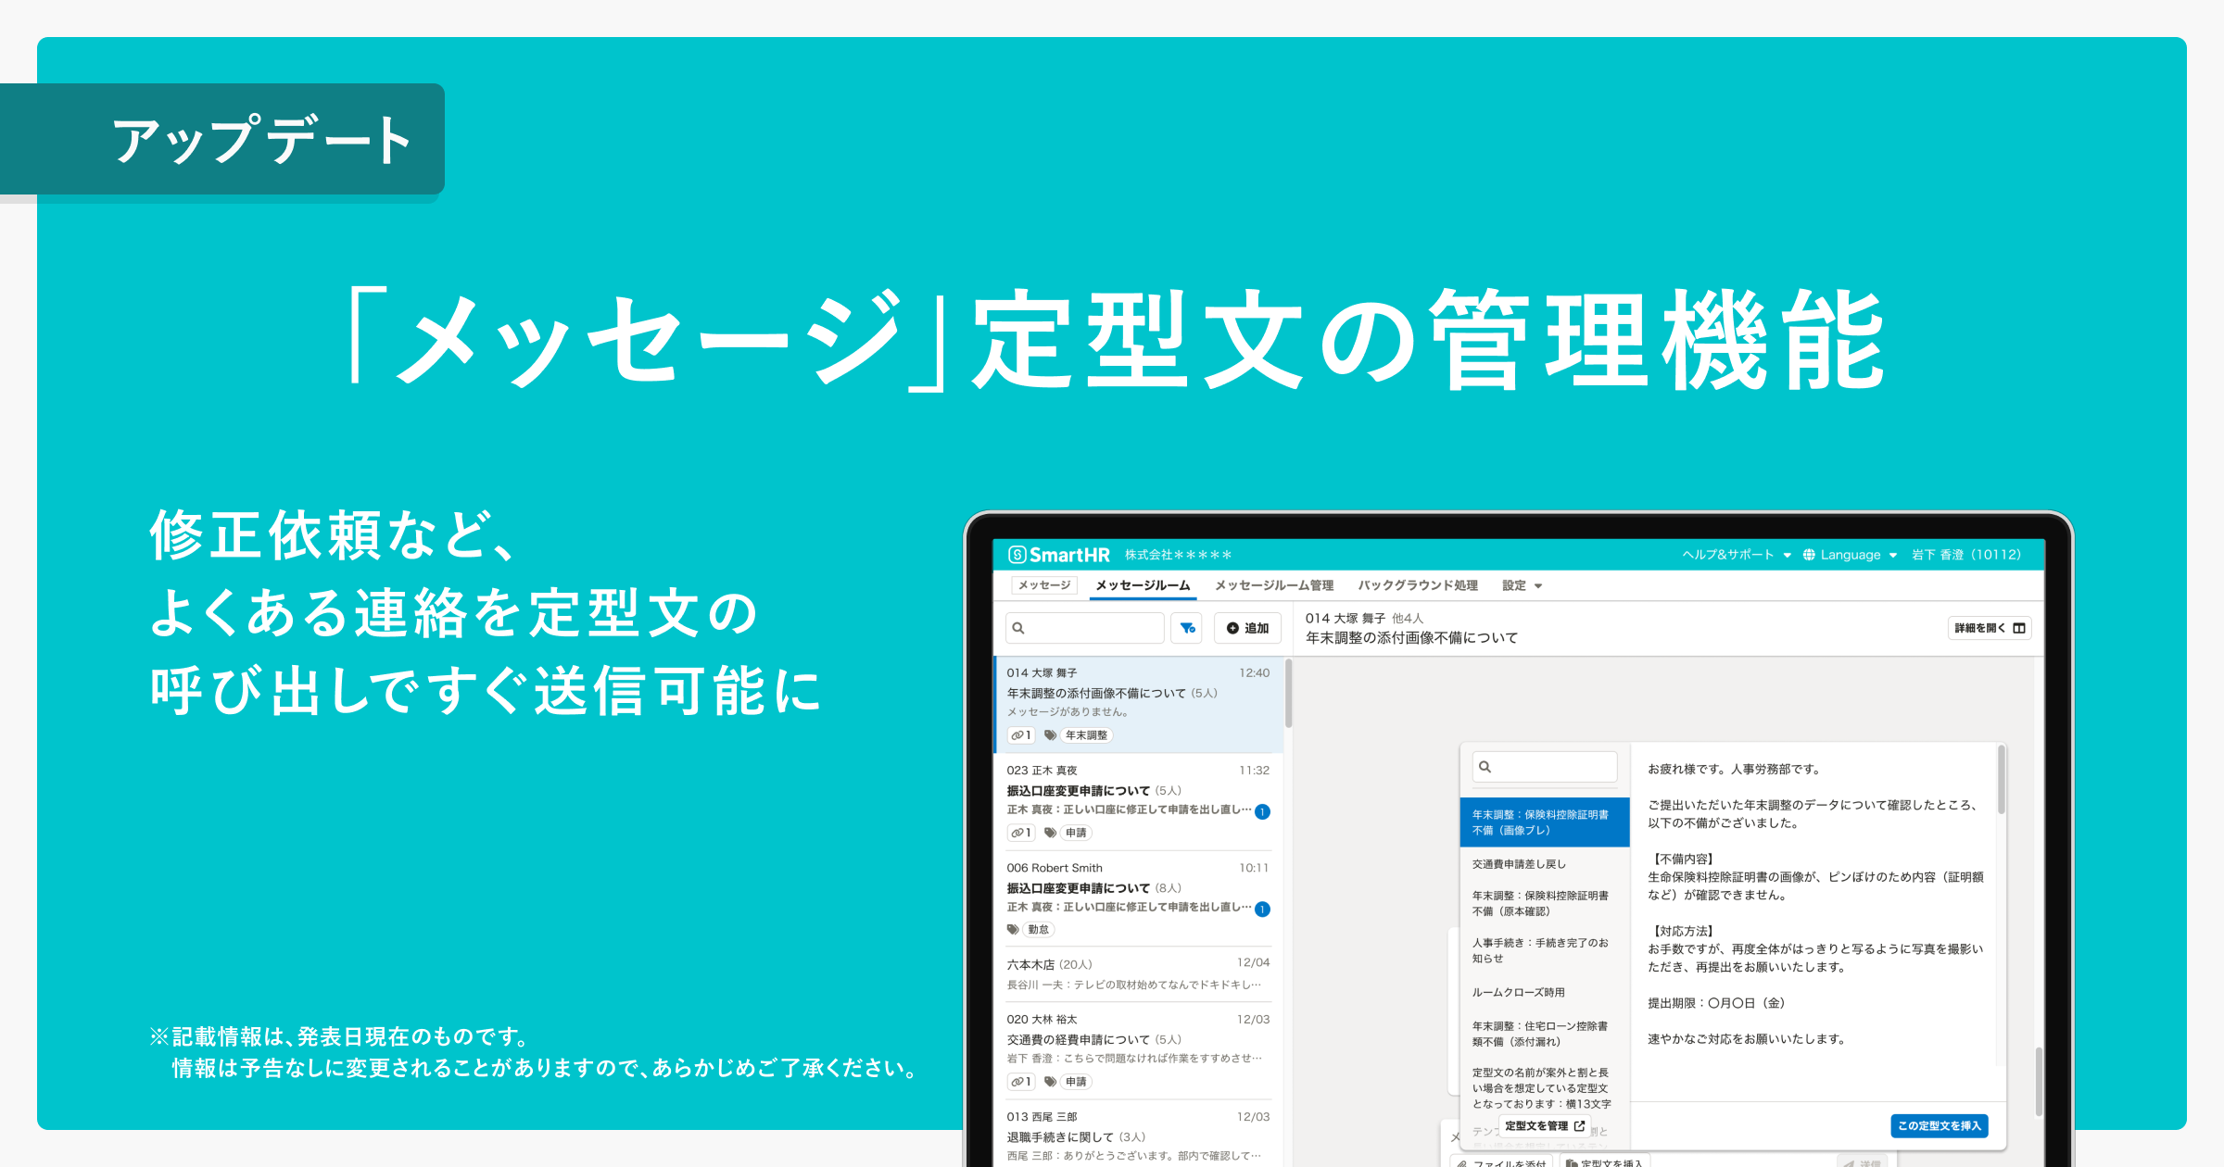Click the attachment badge in the 020 大林 裕太 room
The width and height of the screenshot is (2224, 1167).
click(x=1020, y=1082)
